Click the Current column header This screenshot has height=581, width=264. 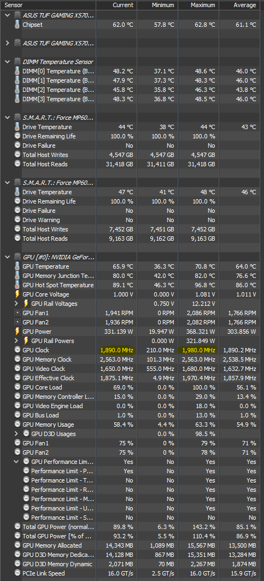click(116, 5)
